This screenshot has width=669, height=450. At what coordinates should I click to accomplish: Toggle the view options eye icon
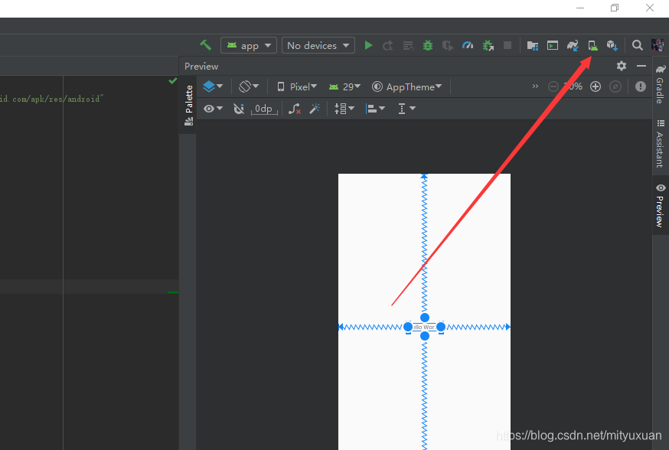(208, 108)
